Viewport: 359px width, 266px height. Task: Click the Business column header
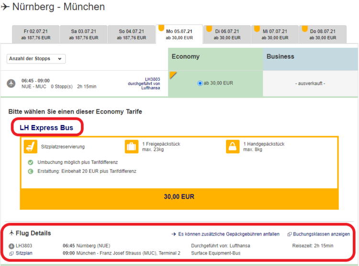[311, 59]
